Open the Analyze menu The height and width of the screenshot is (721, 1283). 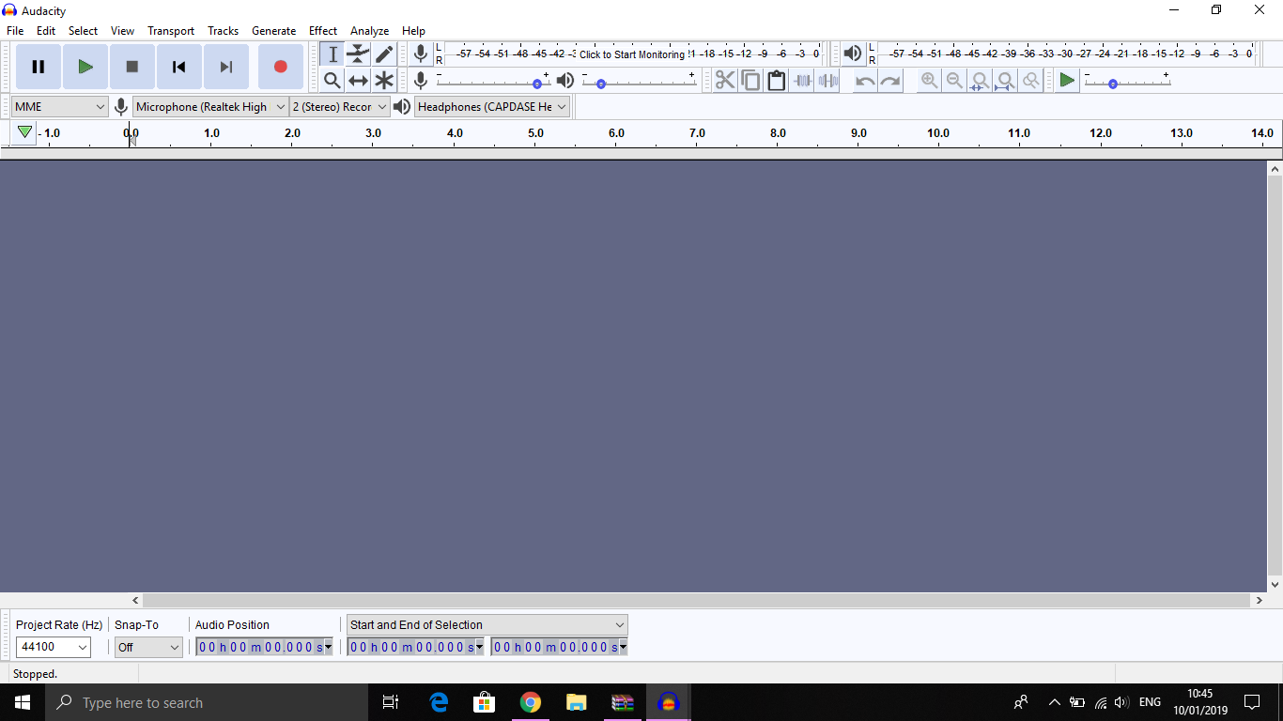[369, 31]
